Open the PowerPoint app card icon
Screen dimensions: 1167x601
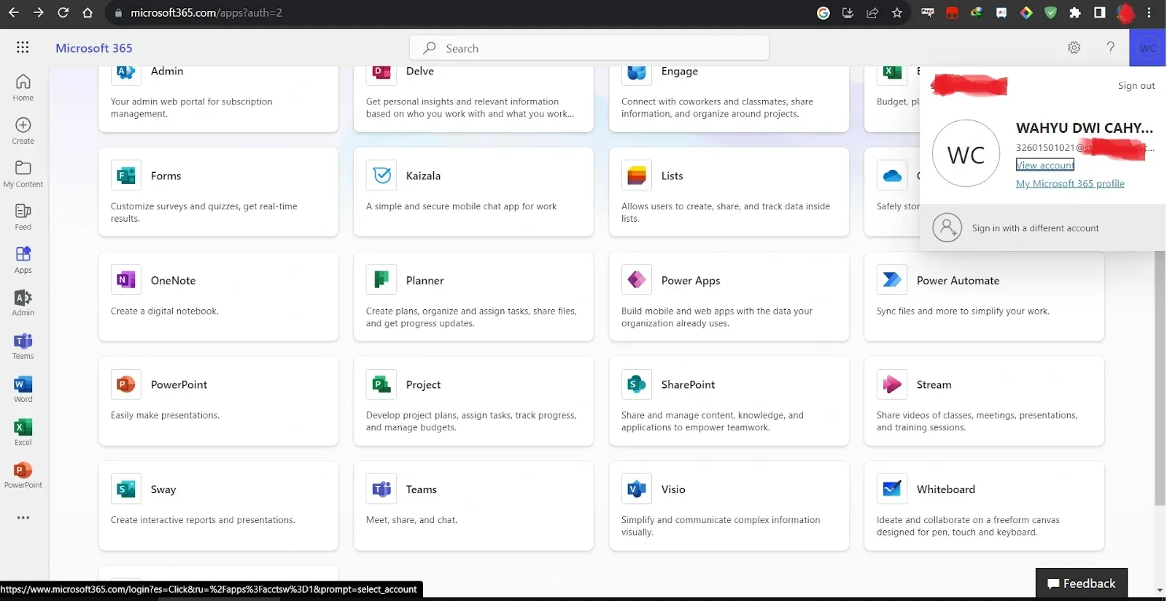(x=126, y=384)
